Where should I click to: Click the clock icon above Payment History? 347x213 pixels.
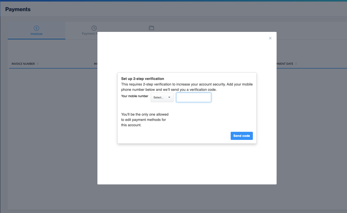94,28
